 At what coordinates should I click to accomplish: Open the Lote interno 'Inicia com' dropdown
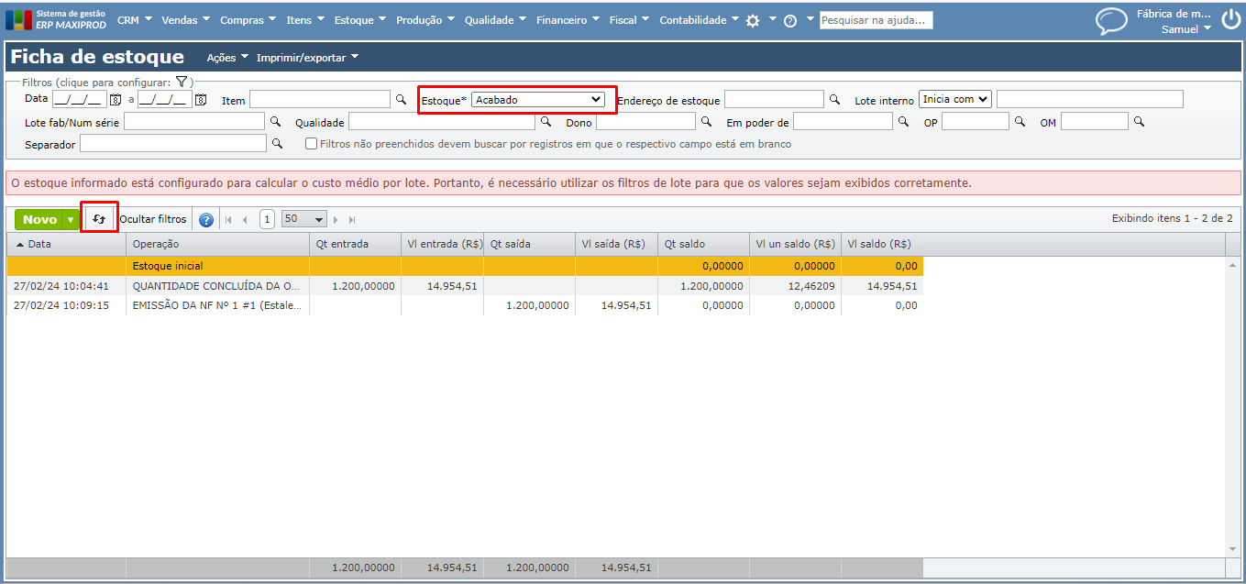pyautogui.click(x=955, y=99)
